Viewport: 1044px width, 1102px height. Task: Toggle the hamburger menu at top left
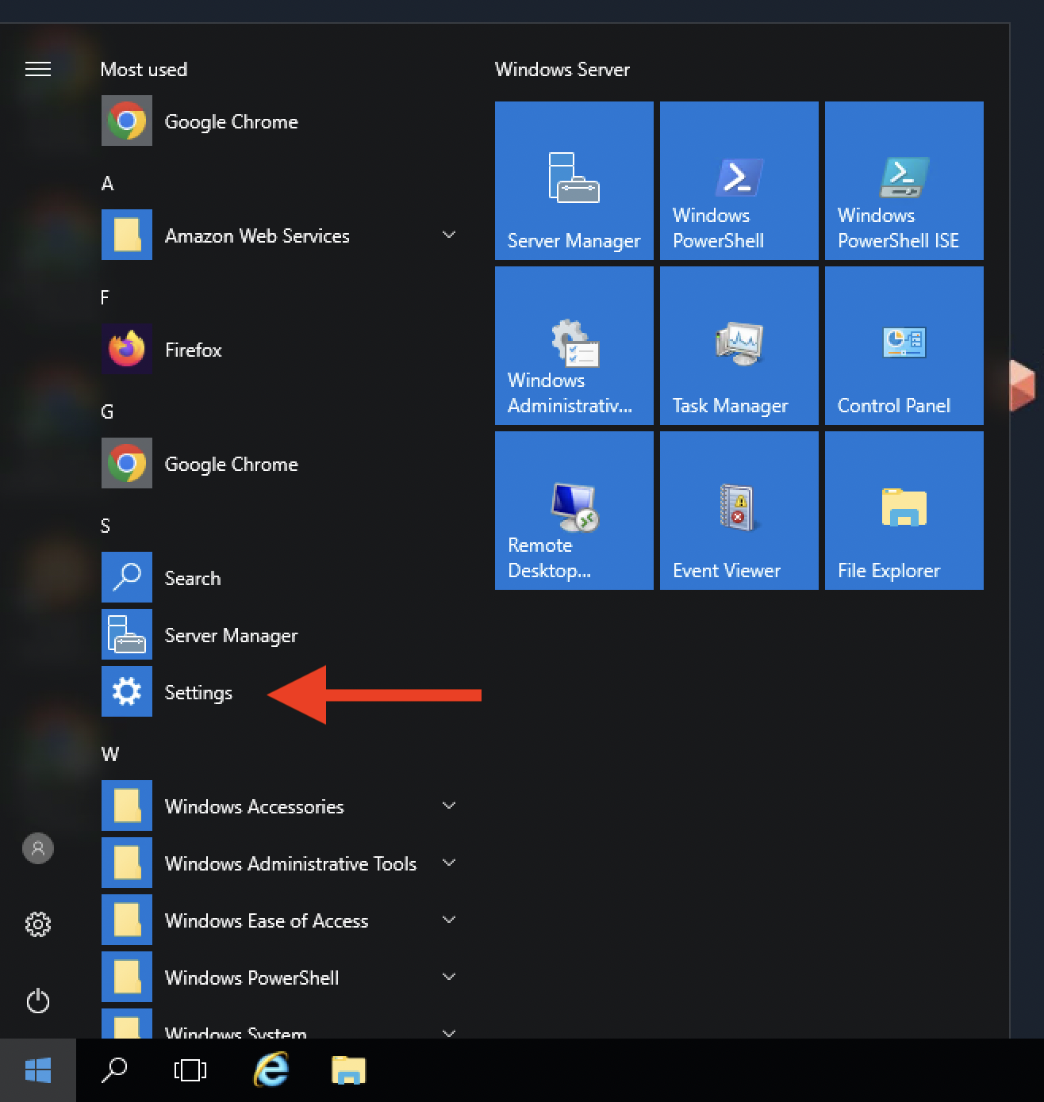[38, 70]
